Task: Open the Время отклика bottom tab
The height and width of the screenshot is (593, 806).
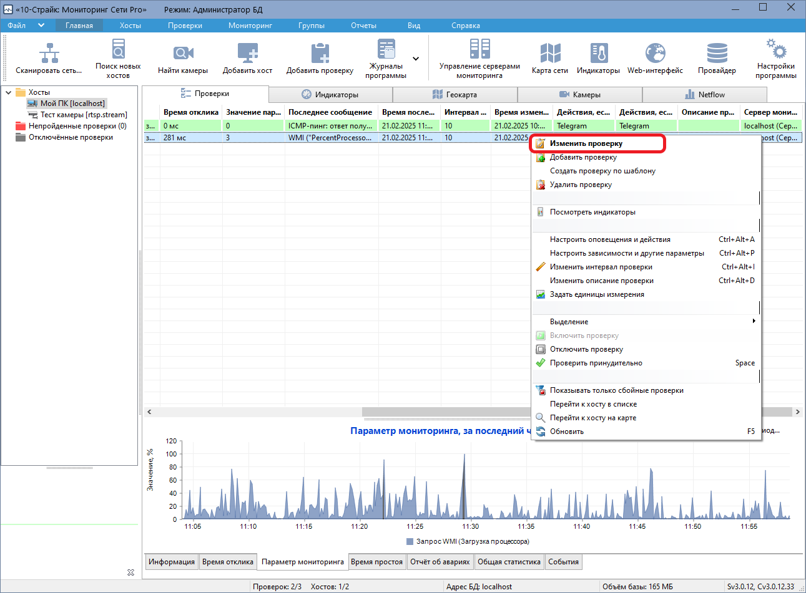Action: click(227, 562)
